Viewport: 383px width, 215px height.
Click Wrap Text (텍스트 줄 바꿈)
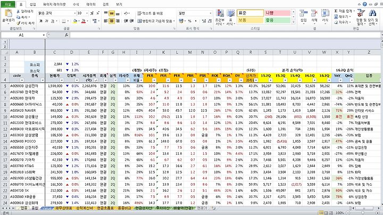point(150,13)
